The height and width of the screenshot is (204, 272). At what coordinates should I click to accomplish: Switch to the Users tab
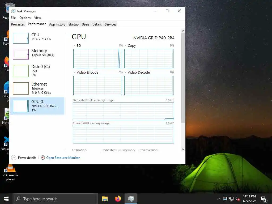(86, 24)
